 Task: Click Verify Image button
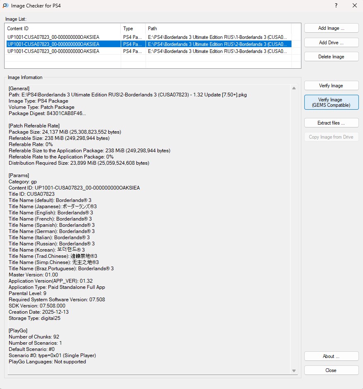(x=331, y=86)
